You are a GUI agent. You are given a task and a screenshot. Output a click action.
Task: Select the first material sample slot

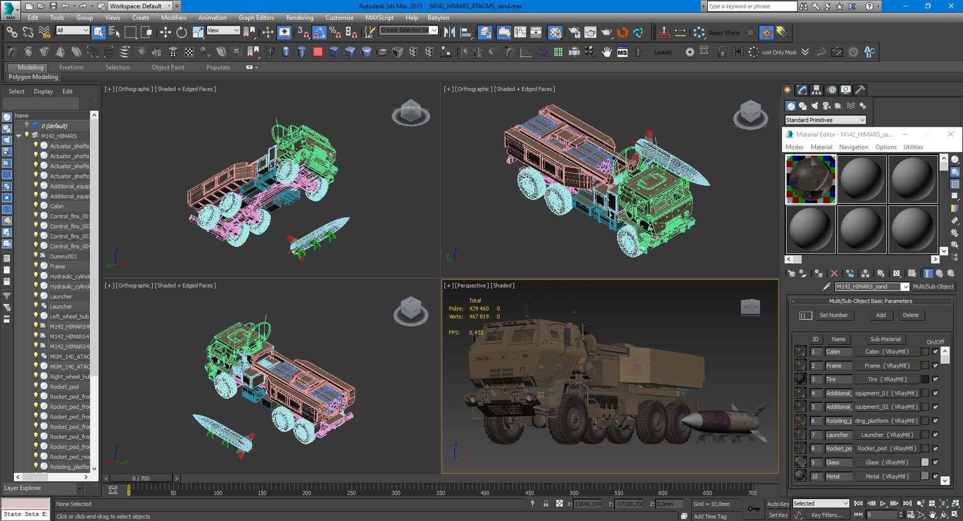[811, 179]
